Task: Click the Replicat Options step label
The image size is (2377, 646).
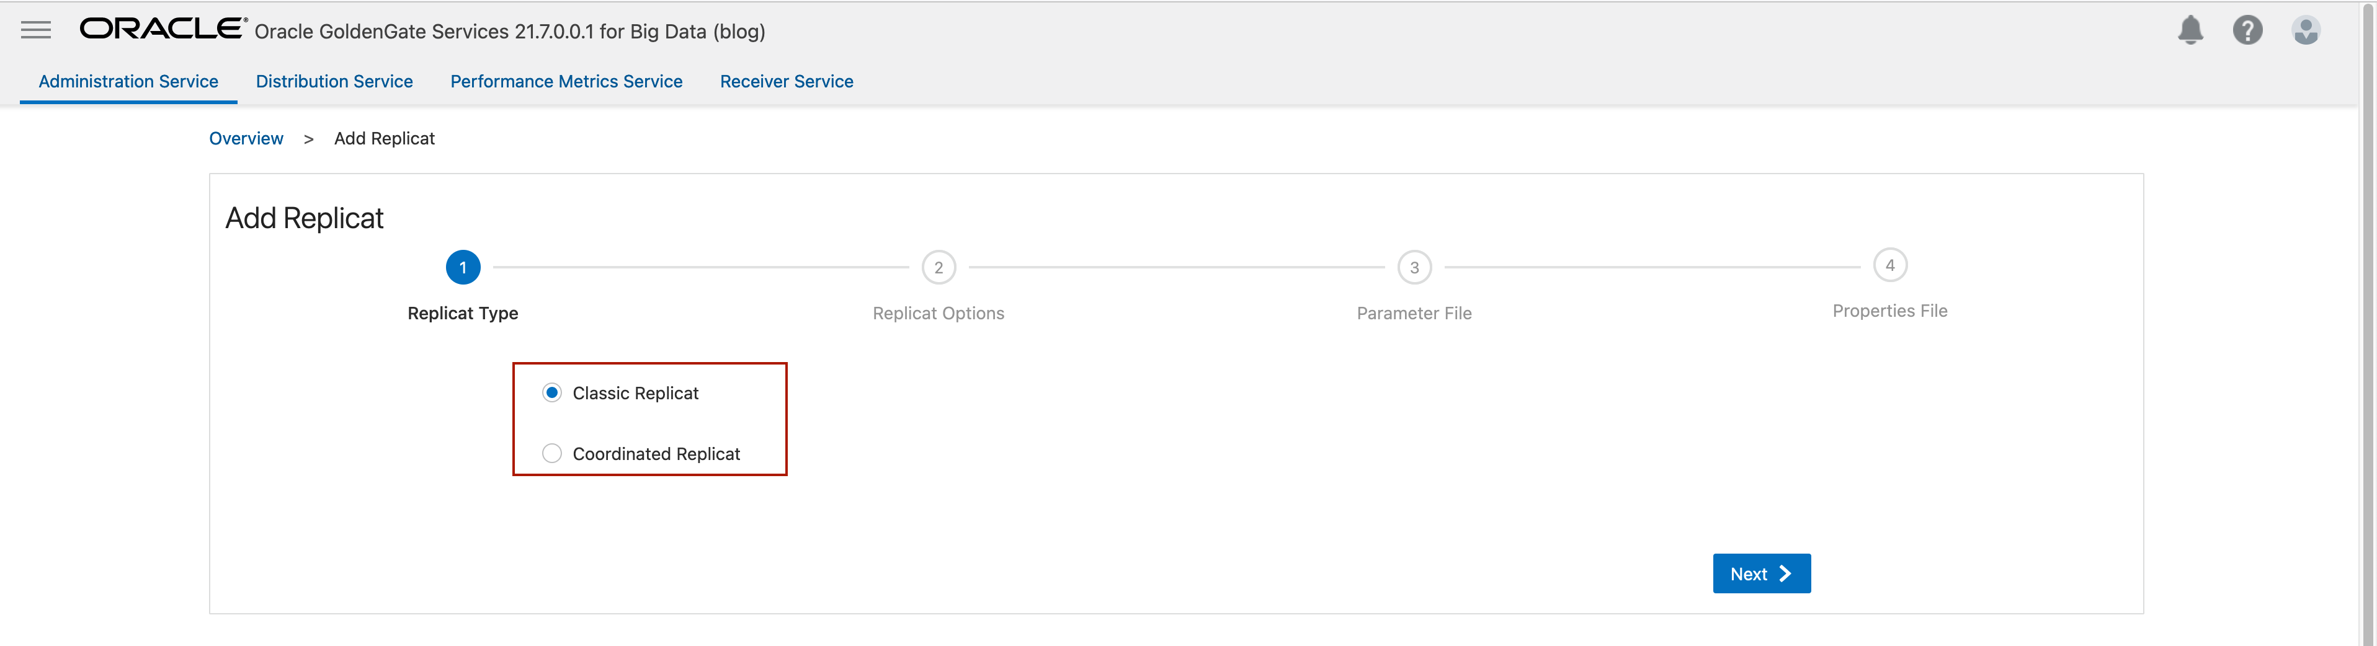Action: point(939,313)
